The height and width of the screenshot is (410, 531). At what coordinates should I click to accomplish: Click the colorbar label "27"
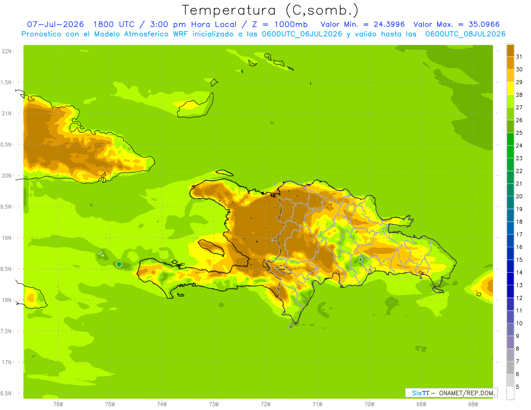point(519,107)
